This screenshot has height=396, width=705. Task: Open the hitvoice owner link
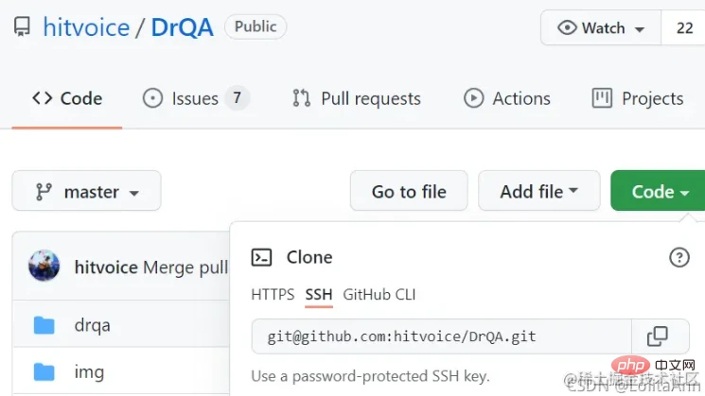click(86, 27)
